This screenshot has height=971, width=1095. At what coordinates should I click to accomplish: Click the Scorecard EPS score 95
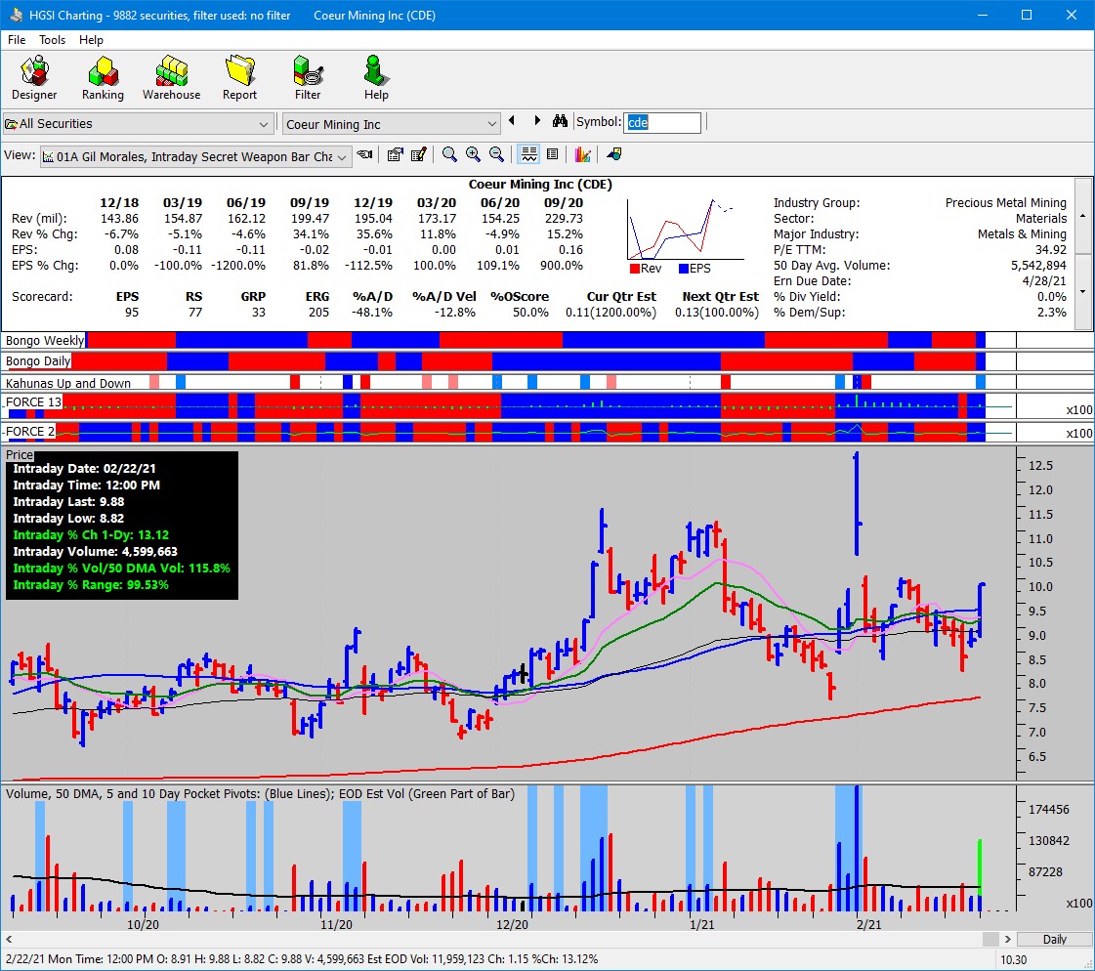(x=131, y=313)
